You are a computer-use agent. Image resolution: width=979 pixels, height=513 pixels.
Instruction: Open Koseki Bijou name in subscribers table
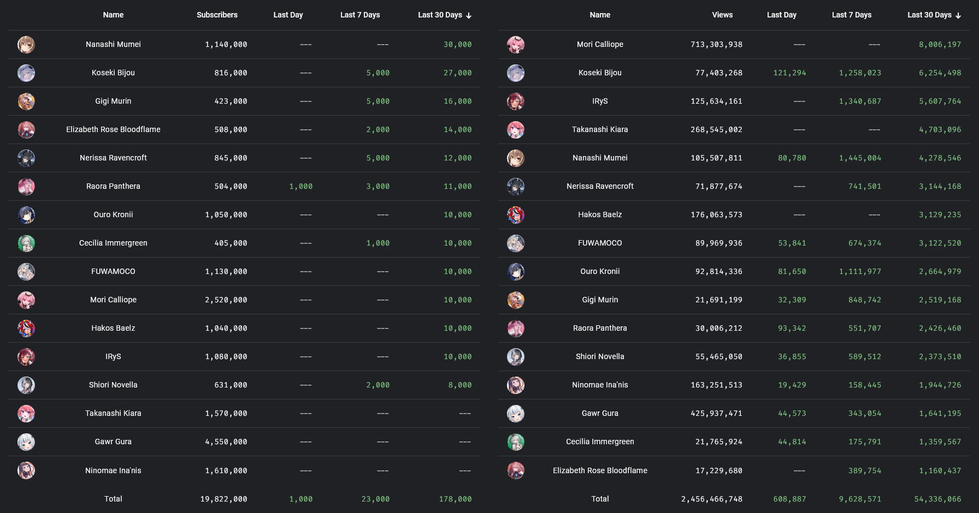[x=113, y=73]
